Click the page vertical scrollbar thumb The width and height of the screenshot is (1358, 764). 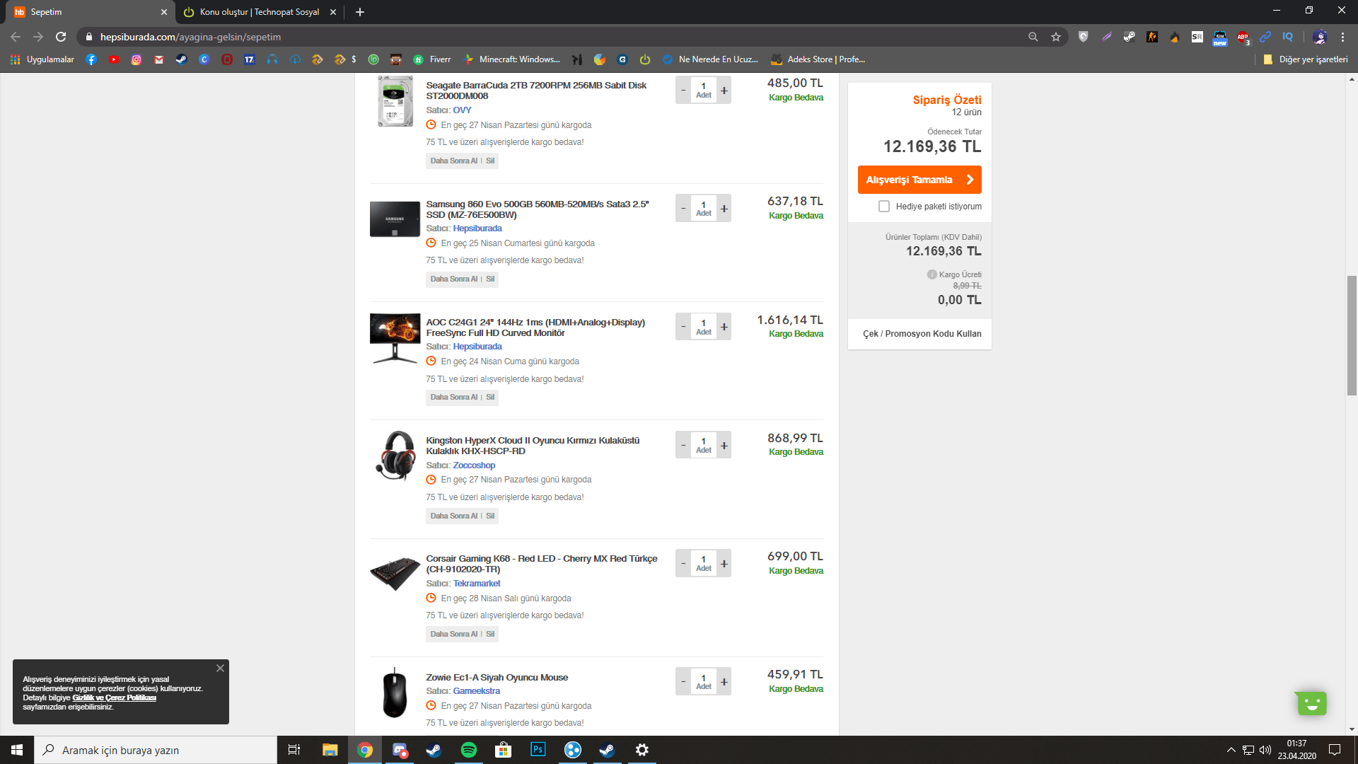[1352, 335]
